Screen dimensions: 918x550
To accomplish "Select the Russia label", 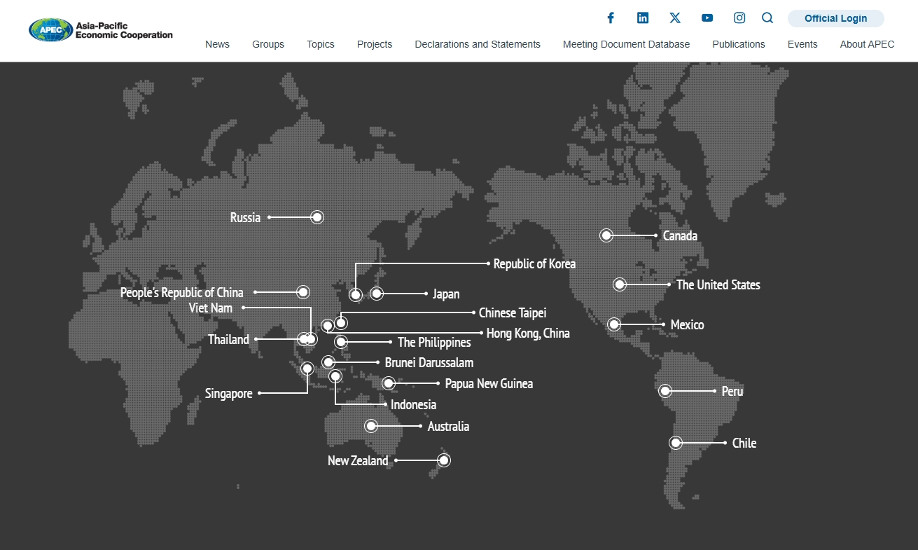I will coord(245,218).
